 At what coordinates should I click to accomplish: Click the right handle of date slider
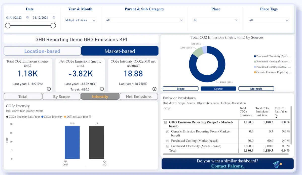click(53, 26)
